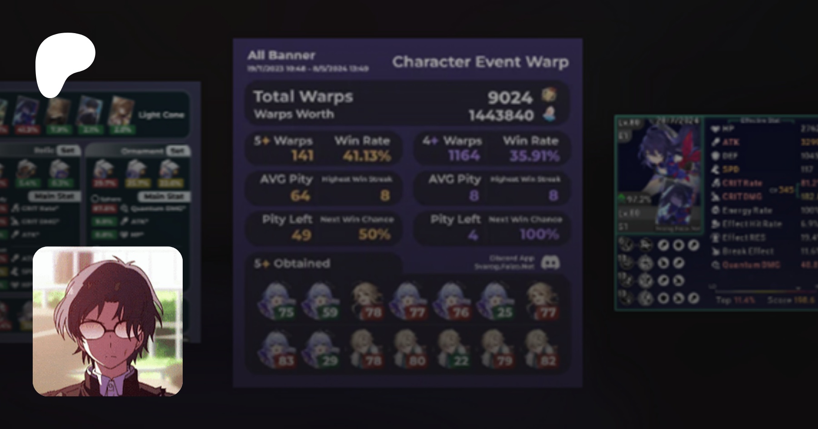Click the All Banner label
Screen dimensions: 818x429
[281, 55]
